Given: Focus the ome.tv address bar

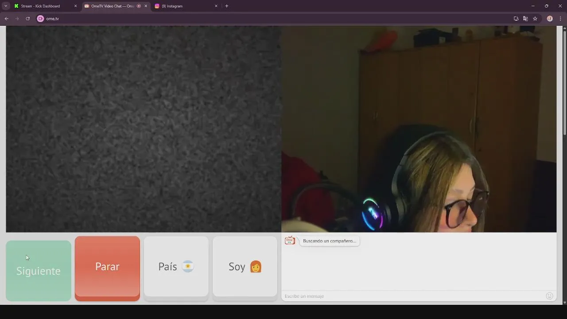Looking at the screenshot, I should point(275,19).
